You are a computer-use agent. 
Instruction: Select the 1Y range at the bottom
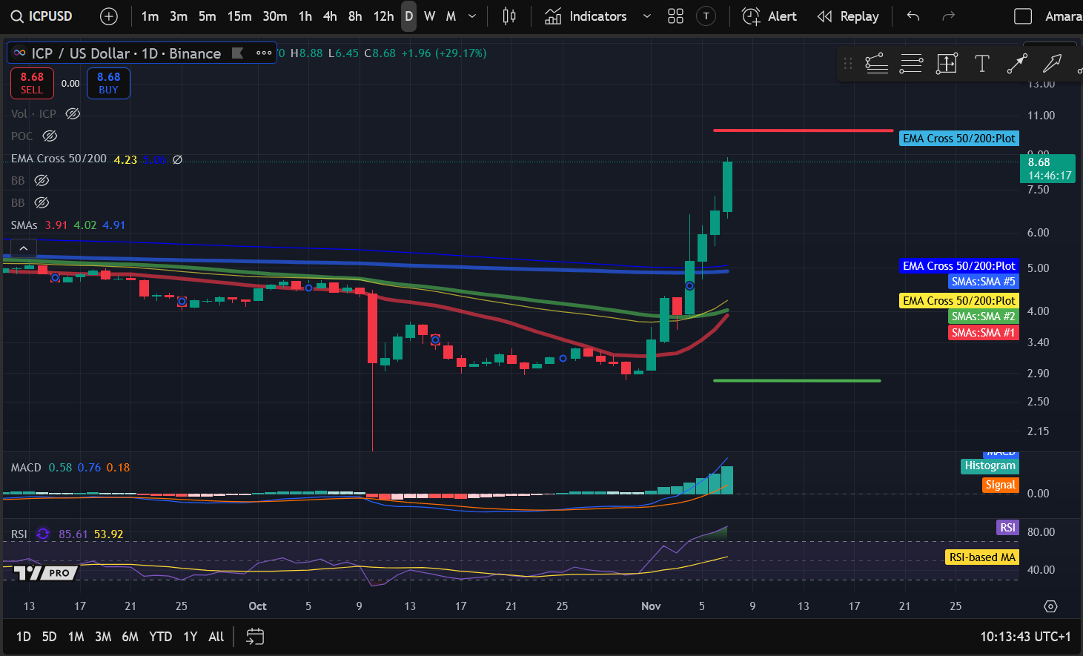(190, 636)
